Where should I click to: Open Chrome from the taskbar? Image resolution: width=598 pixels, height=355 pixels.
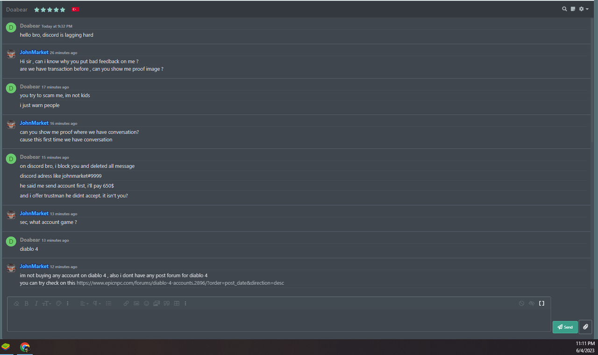tap(25, 347)
